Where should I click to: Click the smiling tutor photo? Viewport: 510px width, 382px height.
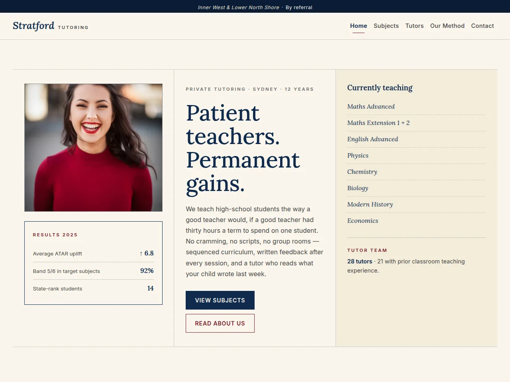point(93,147)
